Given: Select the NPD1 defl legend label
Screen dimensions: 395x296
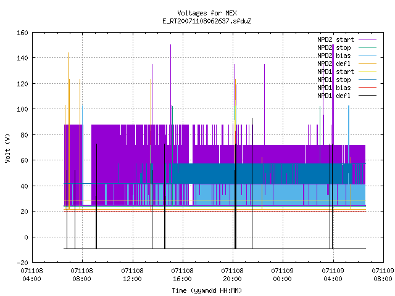Looking at the screenshot, I should [x=334, y=96].
